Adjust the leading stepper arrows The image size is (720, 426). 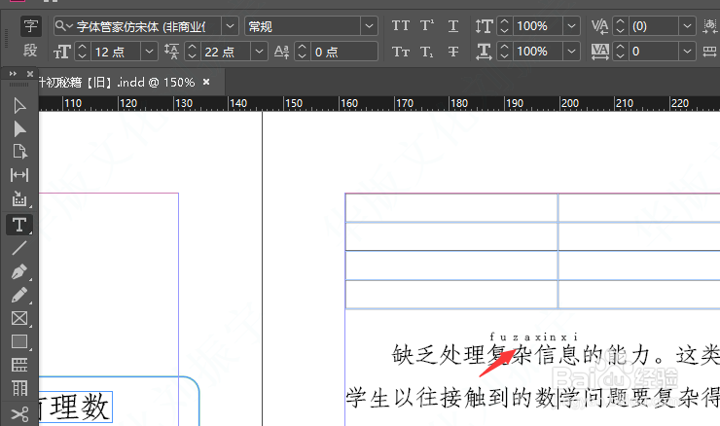(x=192, y=52)
